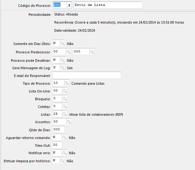Click the magnifier next to Gera Mensagem de Log

click(62, 68)
